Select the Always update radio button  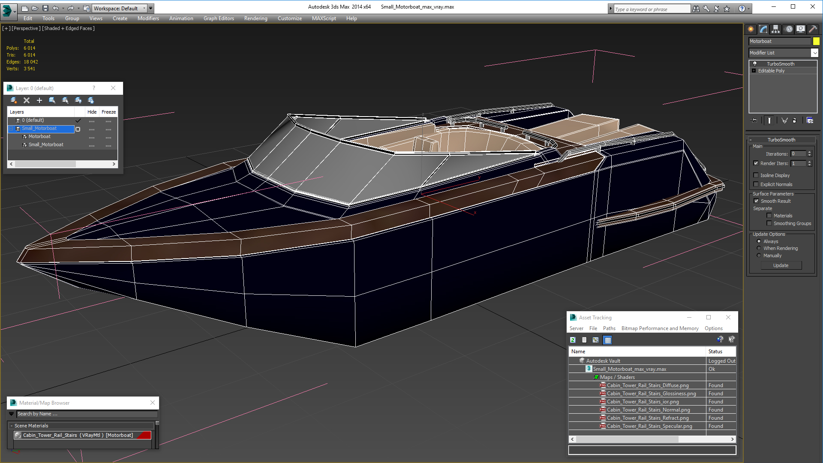(x=759, y=241)
